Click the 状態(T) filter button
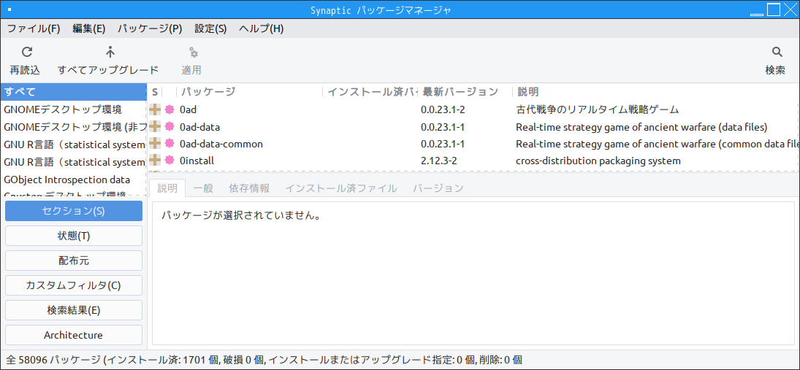Screen dimensions: 800x370 pyautogui.click(x=74, y=236)
